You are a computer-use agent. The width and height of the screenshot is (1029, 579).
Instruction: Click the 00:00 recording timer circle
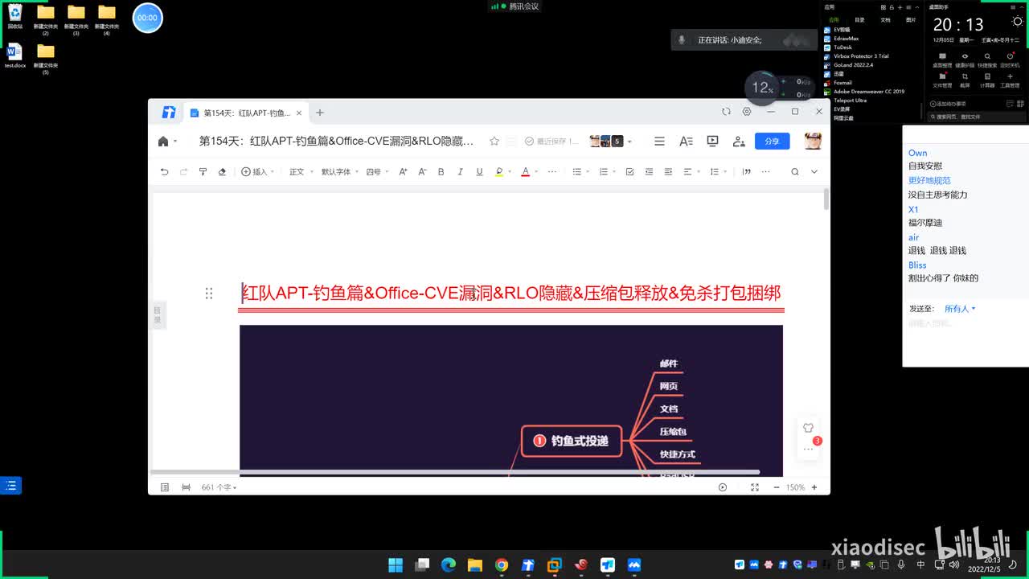pos(147,18)
